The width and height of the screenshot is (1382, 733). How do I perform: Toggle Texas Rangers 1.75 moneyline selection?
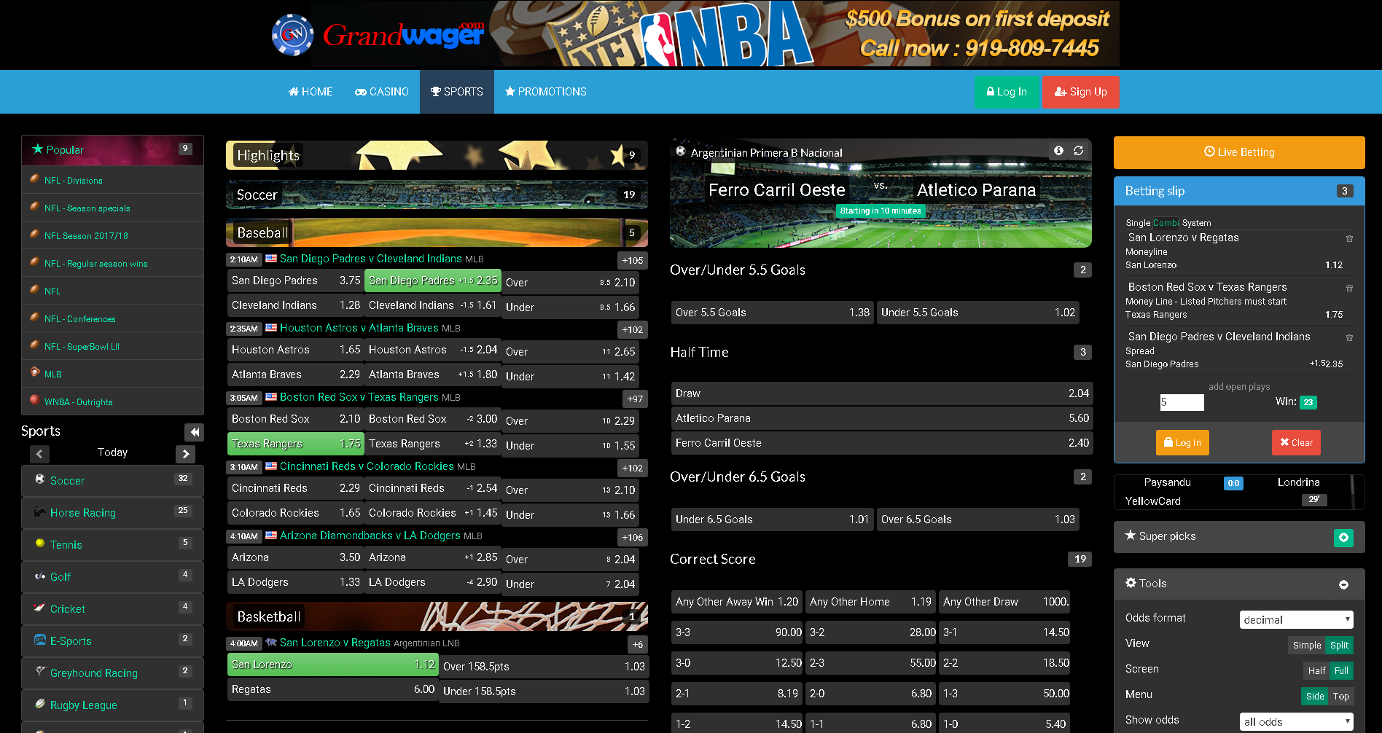coord(295,444)
